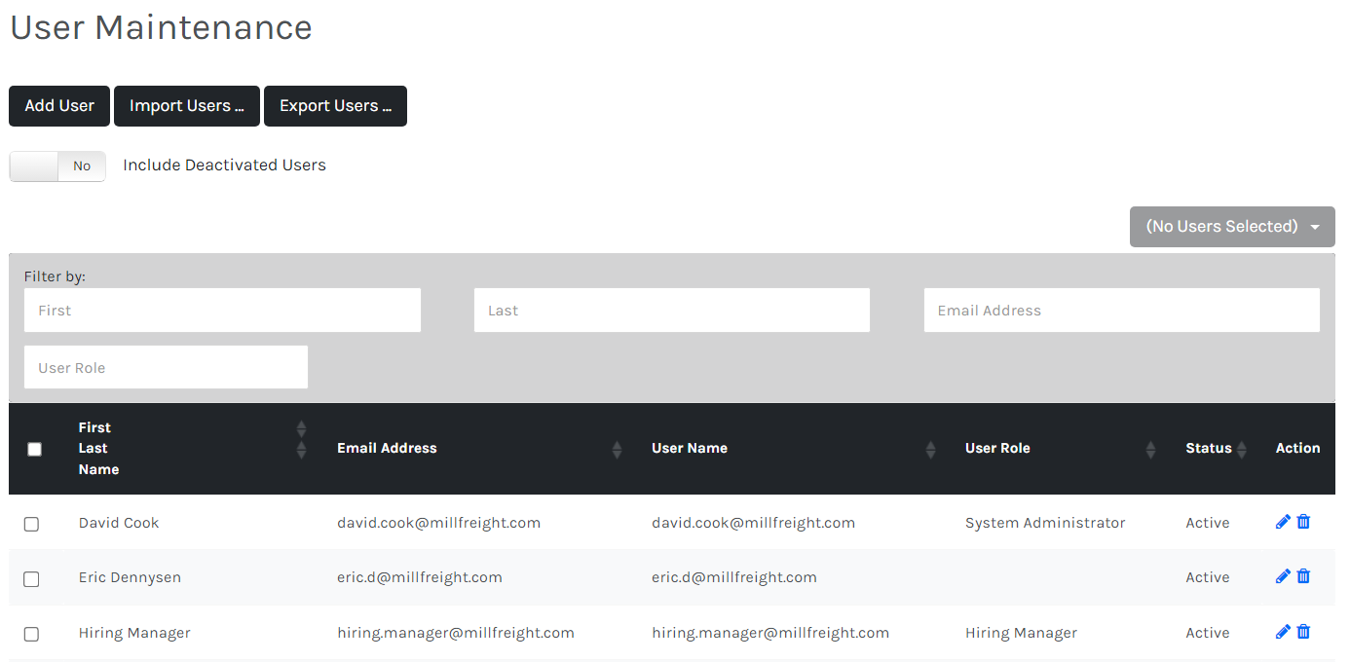Toggle the Include Deactivated Users switch

click(57, 166)
